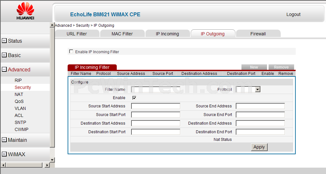Click the New button
This screenshot has height=174, width=326.
click(x=254, y=67)
